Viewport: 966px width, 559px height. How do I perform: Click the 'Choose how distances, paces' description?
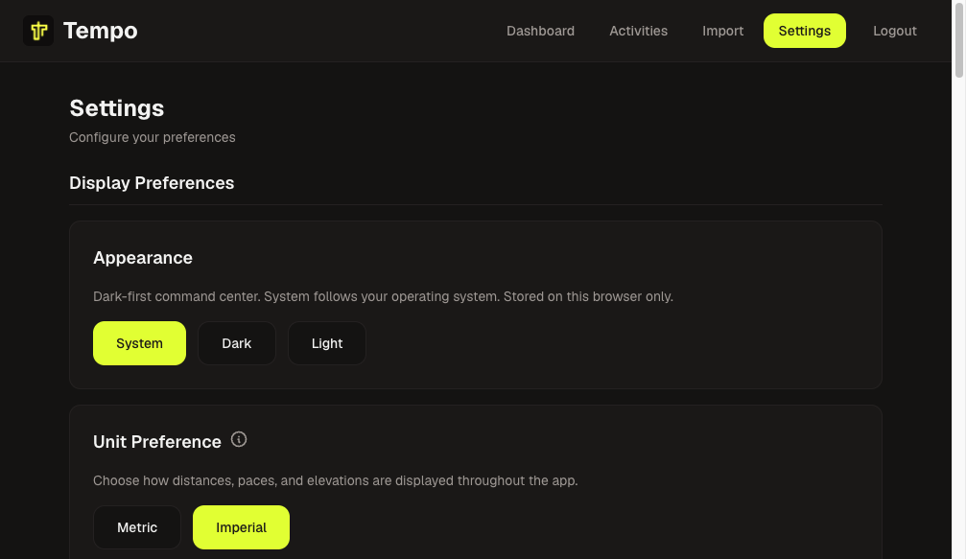click(335, 480)
